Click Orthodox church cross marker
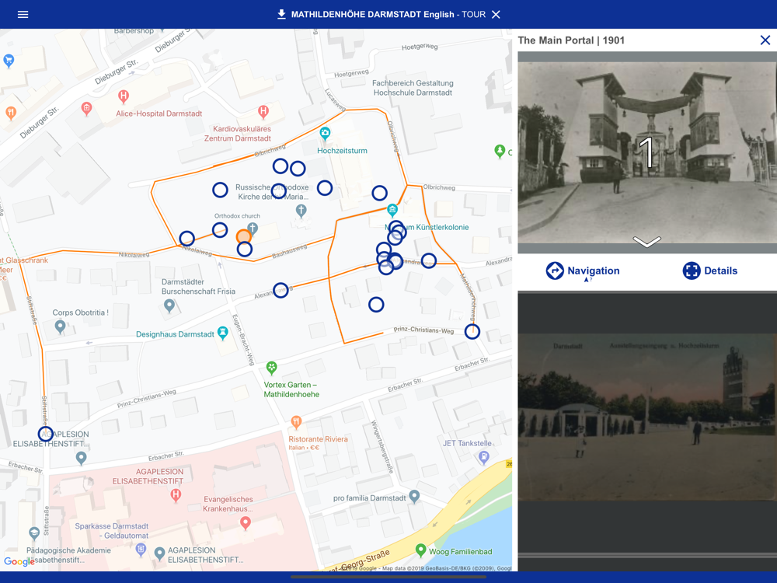The image size is (777, 583). click(x=253, y=229)
